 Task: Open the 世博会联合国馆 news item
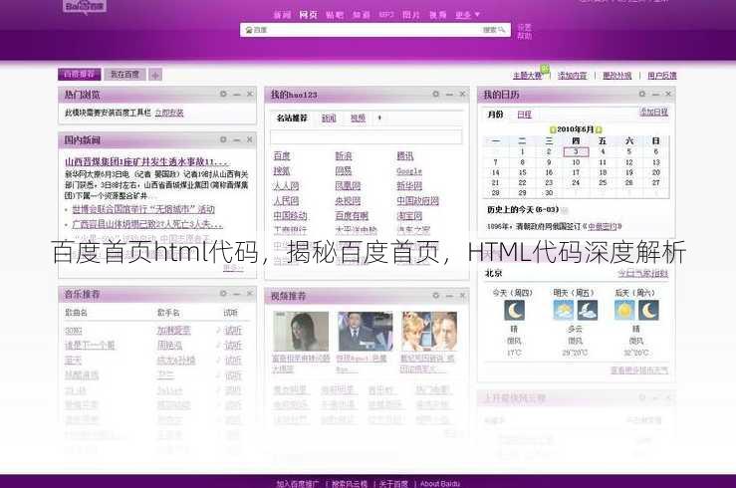click(143, 209)
